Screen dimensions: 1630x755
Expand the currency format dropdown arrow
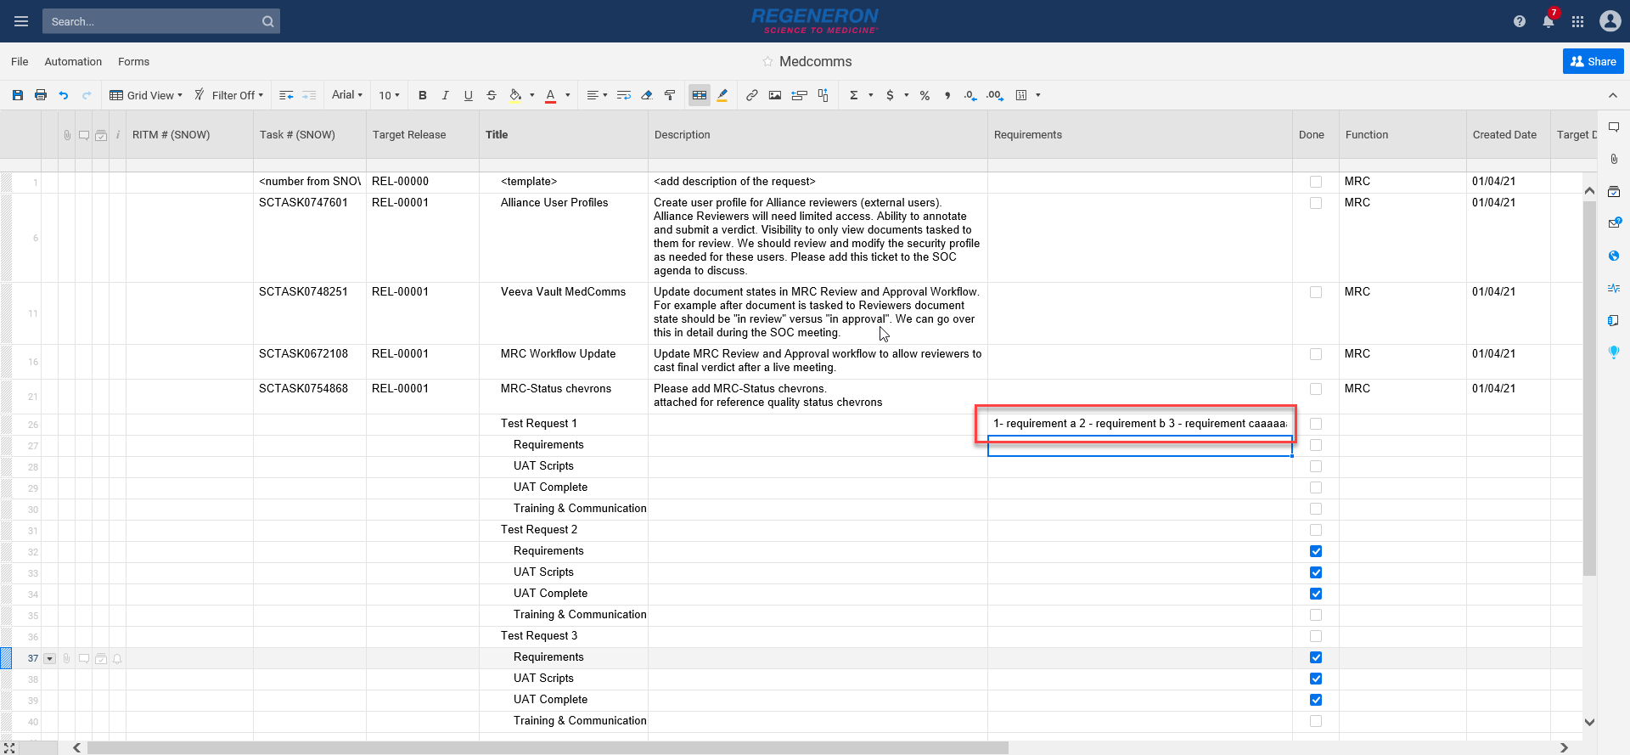907,95
